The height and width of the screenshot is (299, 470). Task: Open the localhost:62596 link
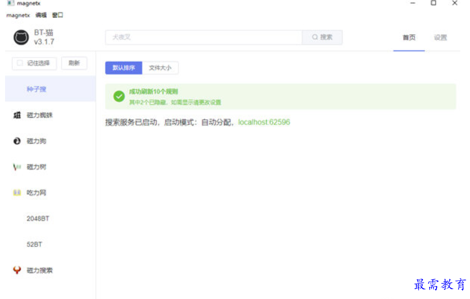pyautogui.click(x=264, y=122)
